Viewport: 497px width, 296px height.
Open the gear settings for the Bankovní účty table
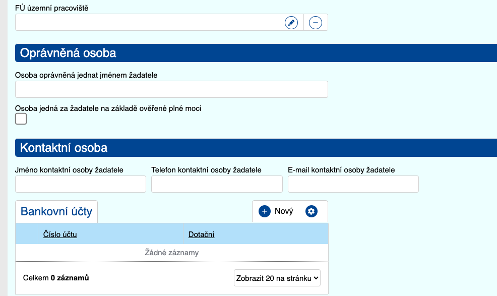coord(312,211)
